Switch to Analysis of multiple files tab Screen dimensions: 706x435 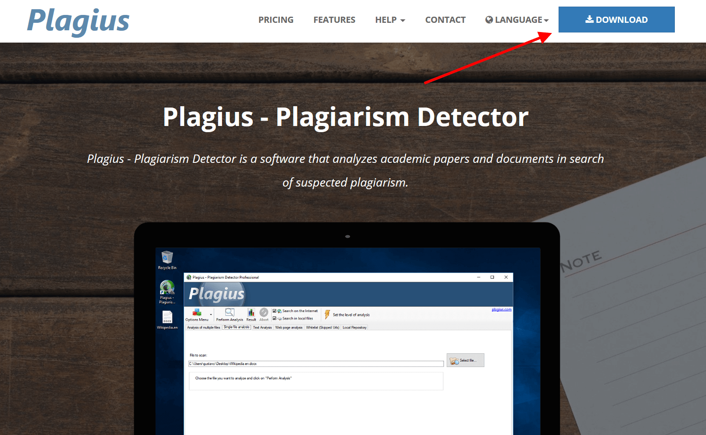tap(204, 327)
